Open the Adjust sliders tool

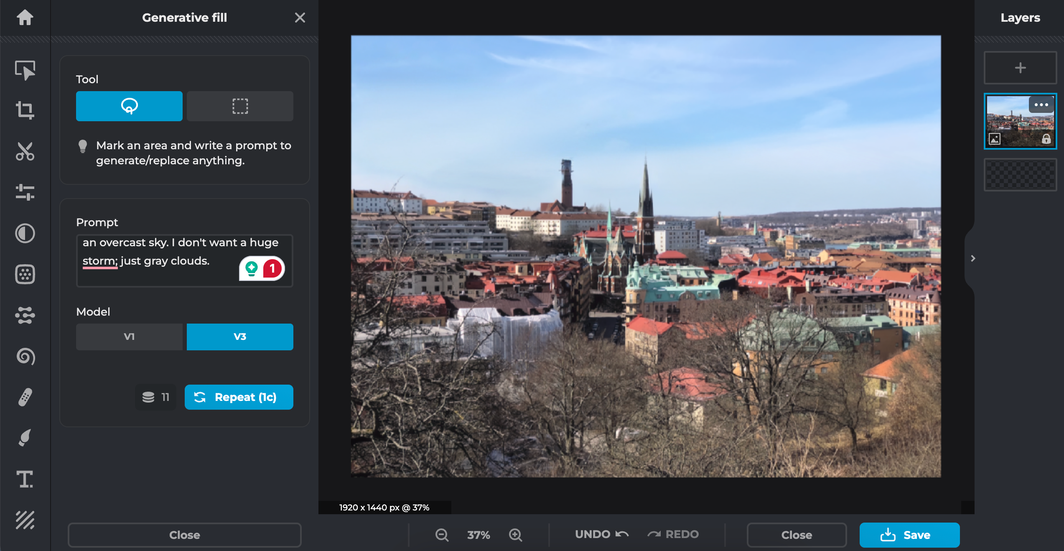(25, 192)
